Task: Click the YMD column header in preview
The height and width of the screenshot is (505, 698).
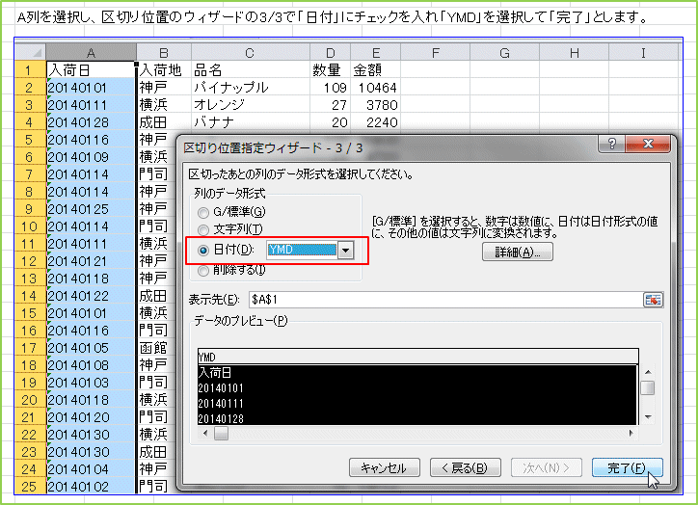Action: [x=418, y=357]
